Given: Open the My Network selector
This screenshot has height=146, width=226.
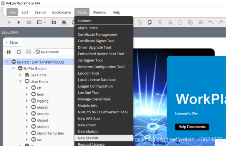Looking at the screenshot, I should point(55,52).
